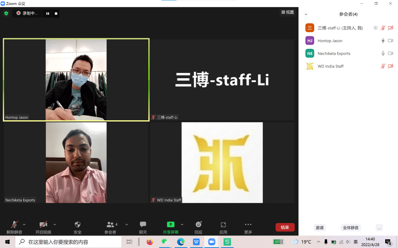Image resolution: width=398 pixels, height=248 pixels.
Task: Click the purple HJ participant avatar
Action: click(310, 41)
